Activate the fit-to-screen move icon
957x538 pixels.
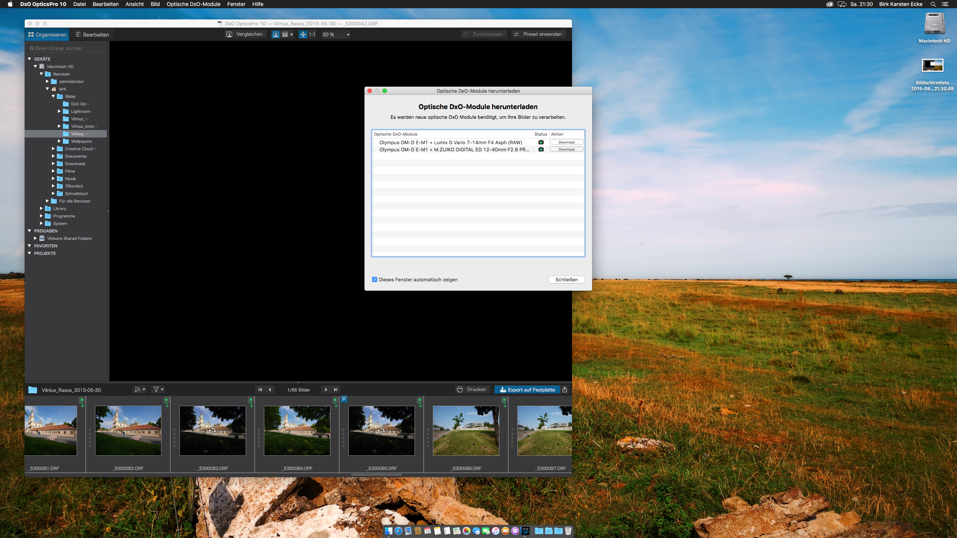(303, 34)
